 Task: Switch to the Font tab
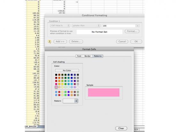[x=79, y=56]
